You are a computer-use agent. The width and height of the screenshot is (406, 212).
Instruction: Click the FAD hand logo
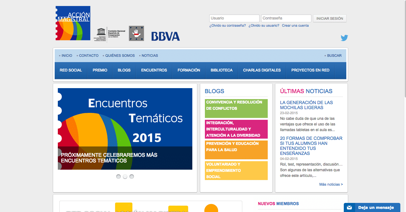tap(136, 33)
